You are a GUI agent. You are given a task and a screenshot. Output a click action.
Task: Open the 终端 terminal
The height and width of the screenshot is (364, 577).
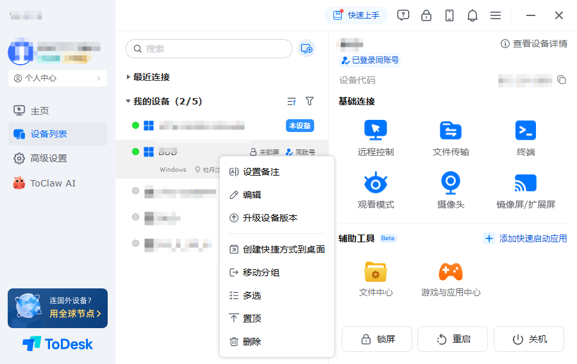pyautogui.click(x=526, y=138)
